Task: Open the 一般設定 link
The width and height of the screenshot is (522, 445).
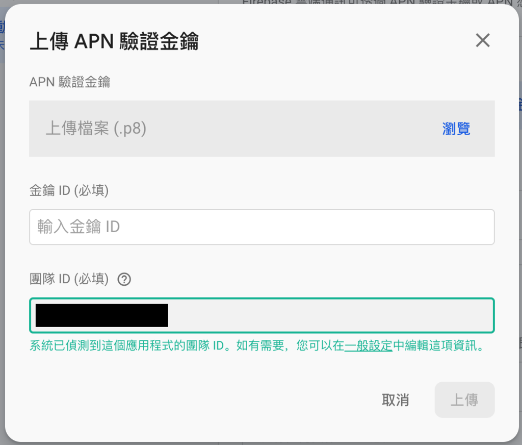Action: (x=368, y=345)
